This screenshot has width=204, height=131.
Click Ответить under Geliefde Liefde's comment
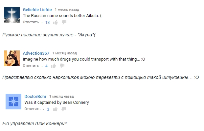(x=31, y=22)
